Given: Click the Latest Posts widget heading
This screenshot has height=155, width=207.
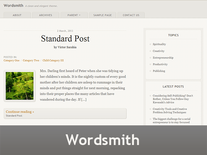Looking at the screenshot, I should click(173, 86).
